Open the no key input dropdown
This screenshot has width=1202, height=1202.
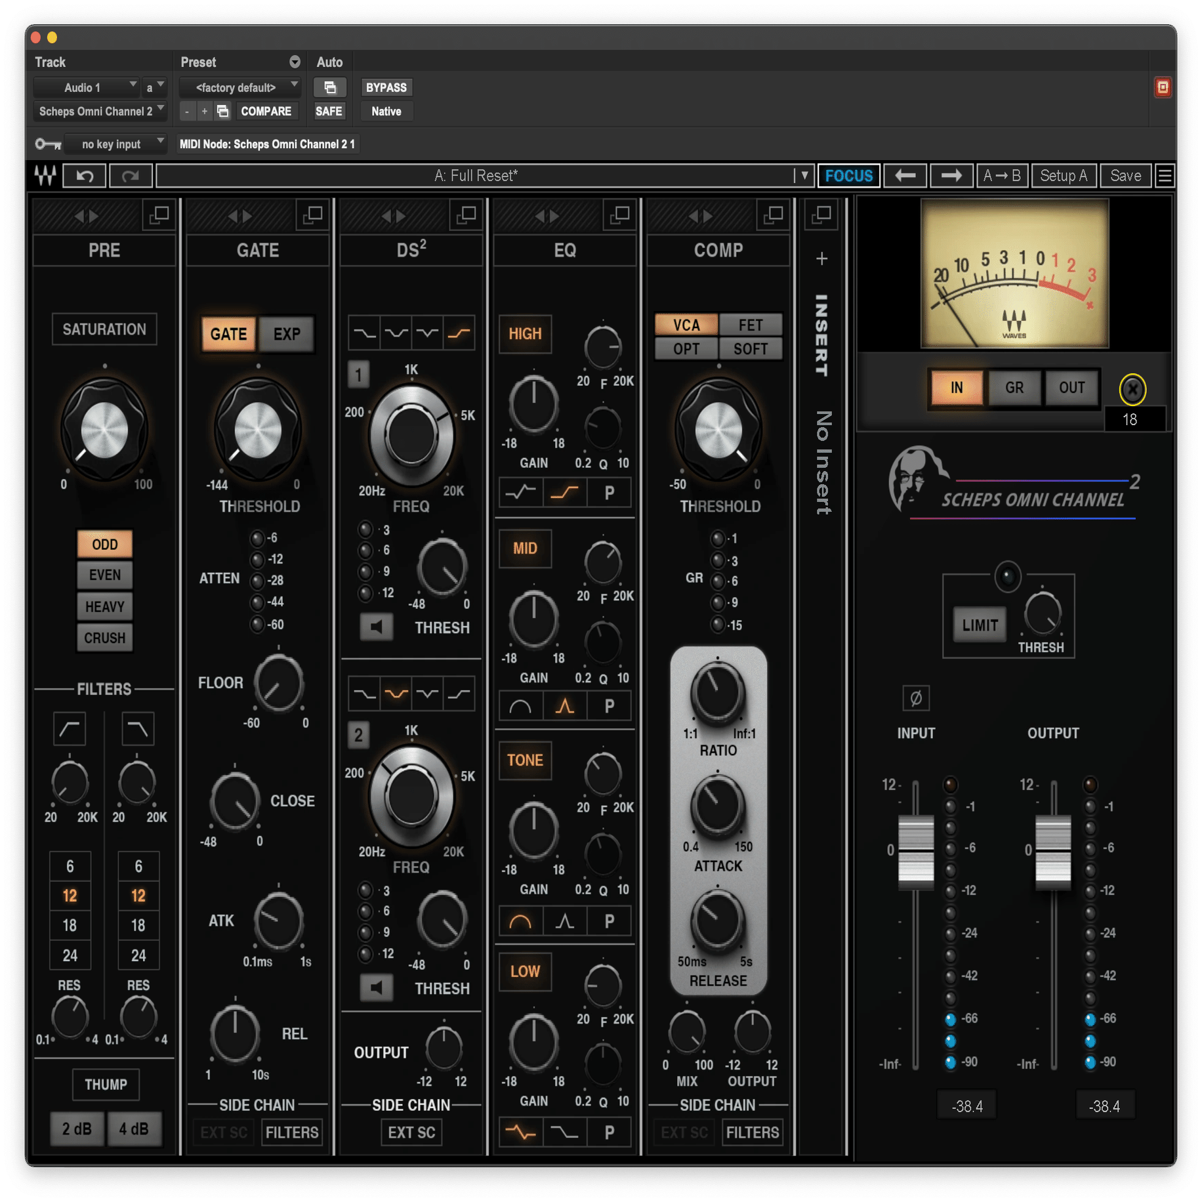pyautogui.click(x=115, y=144)
